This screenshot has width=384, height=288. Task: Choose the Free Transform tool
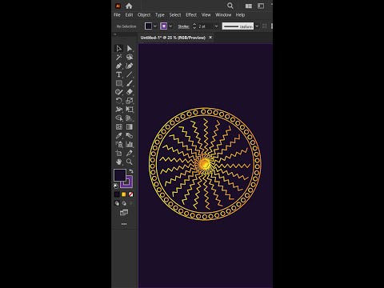(130, 110)
